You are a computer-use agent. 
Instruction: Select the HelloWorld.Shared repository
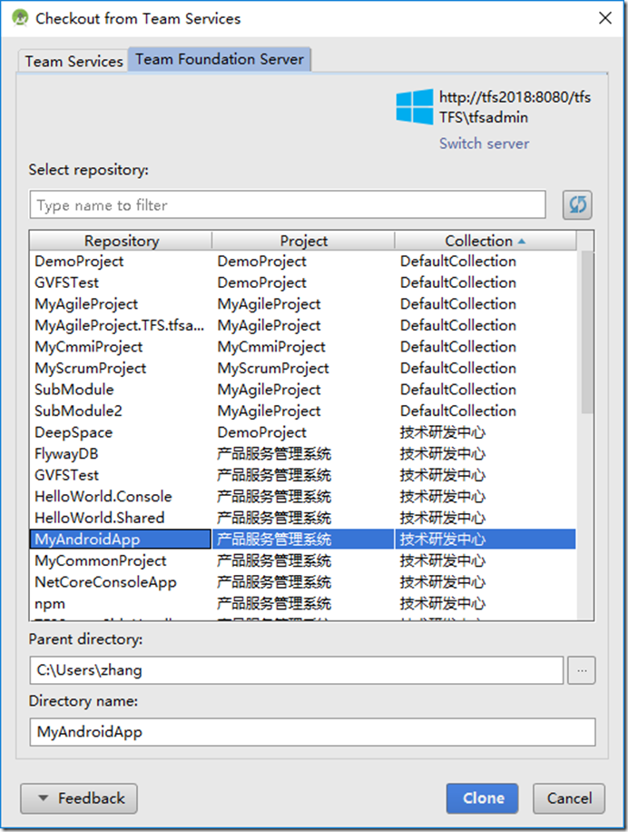303,518
